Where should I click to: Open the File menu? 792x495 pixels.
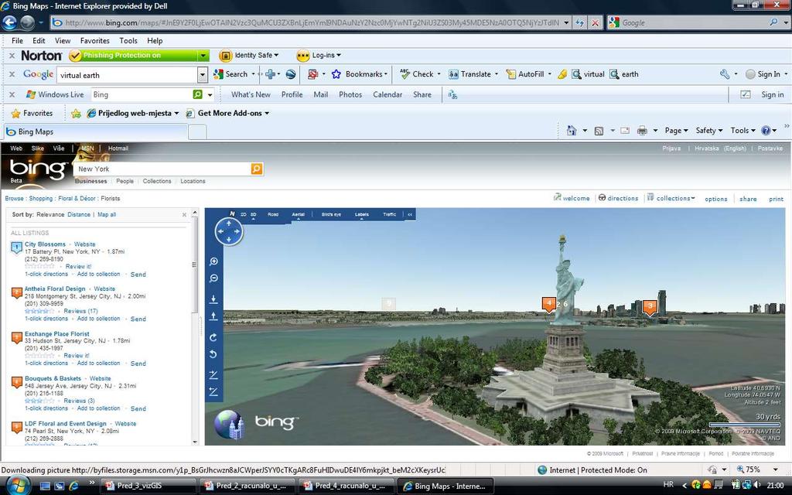17,41
